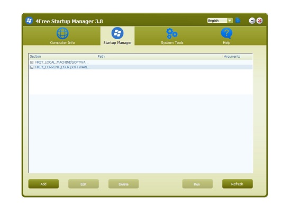Expand the HKEY_LOCAL_MACHINE tree node

click(32, 63)
